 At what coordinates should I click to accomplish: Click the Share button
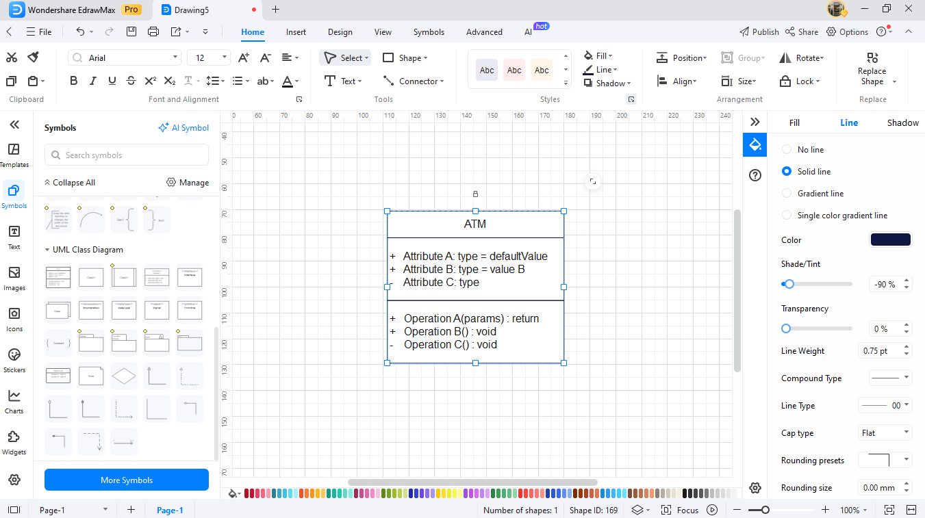click(802, 31)
